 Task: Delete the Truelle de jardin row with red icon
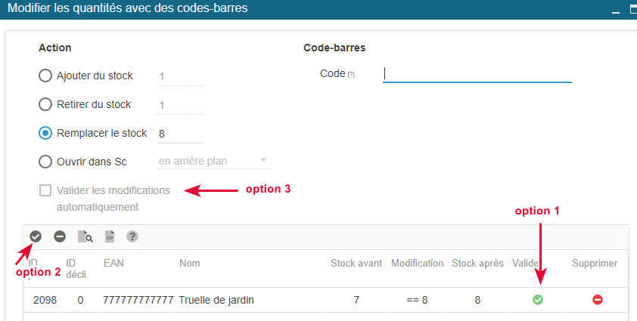click(x=597, y=300)
